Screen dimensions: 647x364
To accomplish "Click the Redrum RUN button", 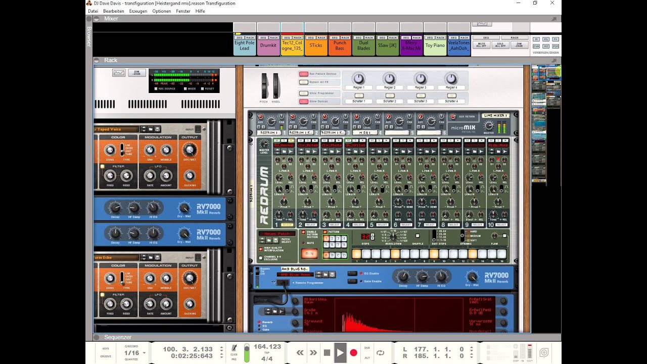I will pos(309,254).
